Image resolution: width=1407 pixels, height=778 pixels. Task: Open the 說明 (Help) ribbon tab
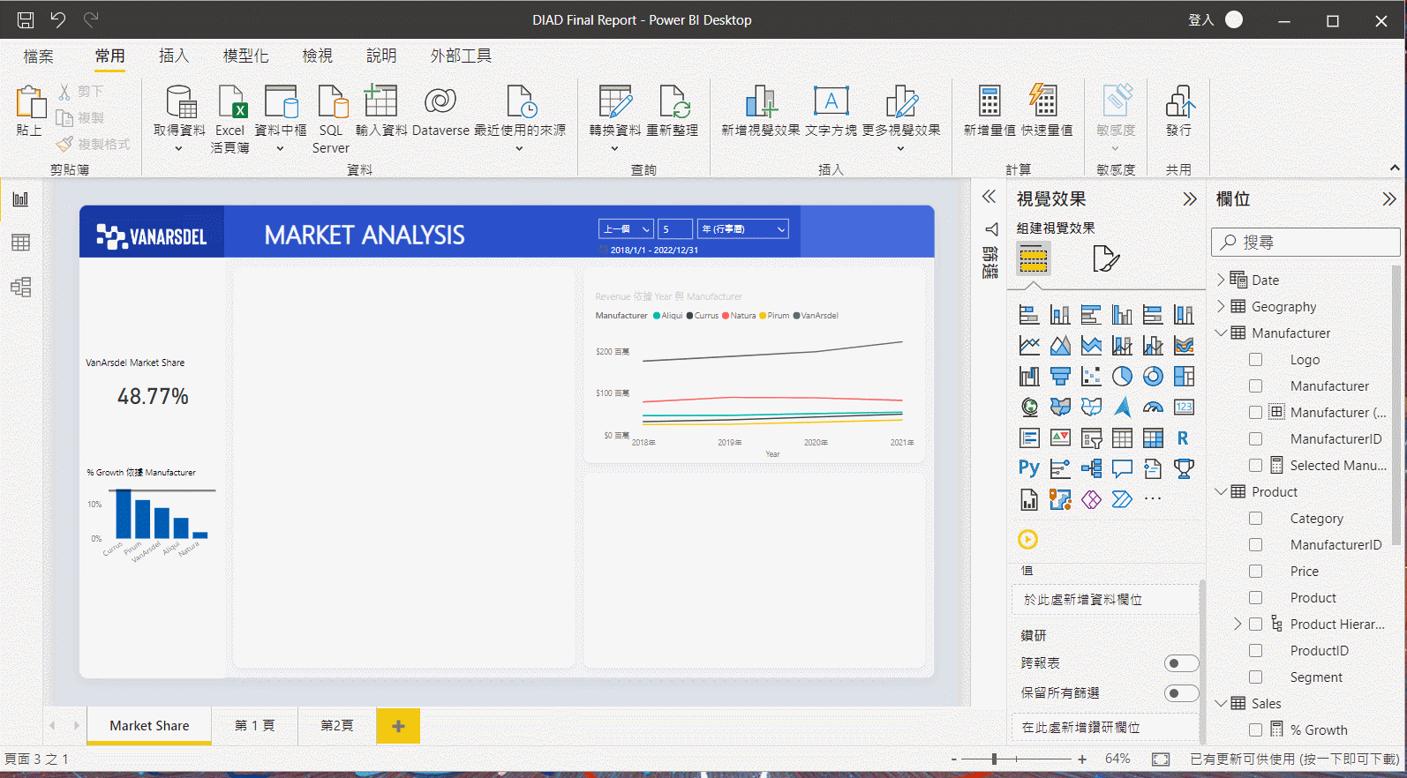click(x=381, y=56)
